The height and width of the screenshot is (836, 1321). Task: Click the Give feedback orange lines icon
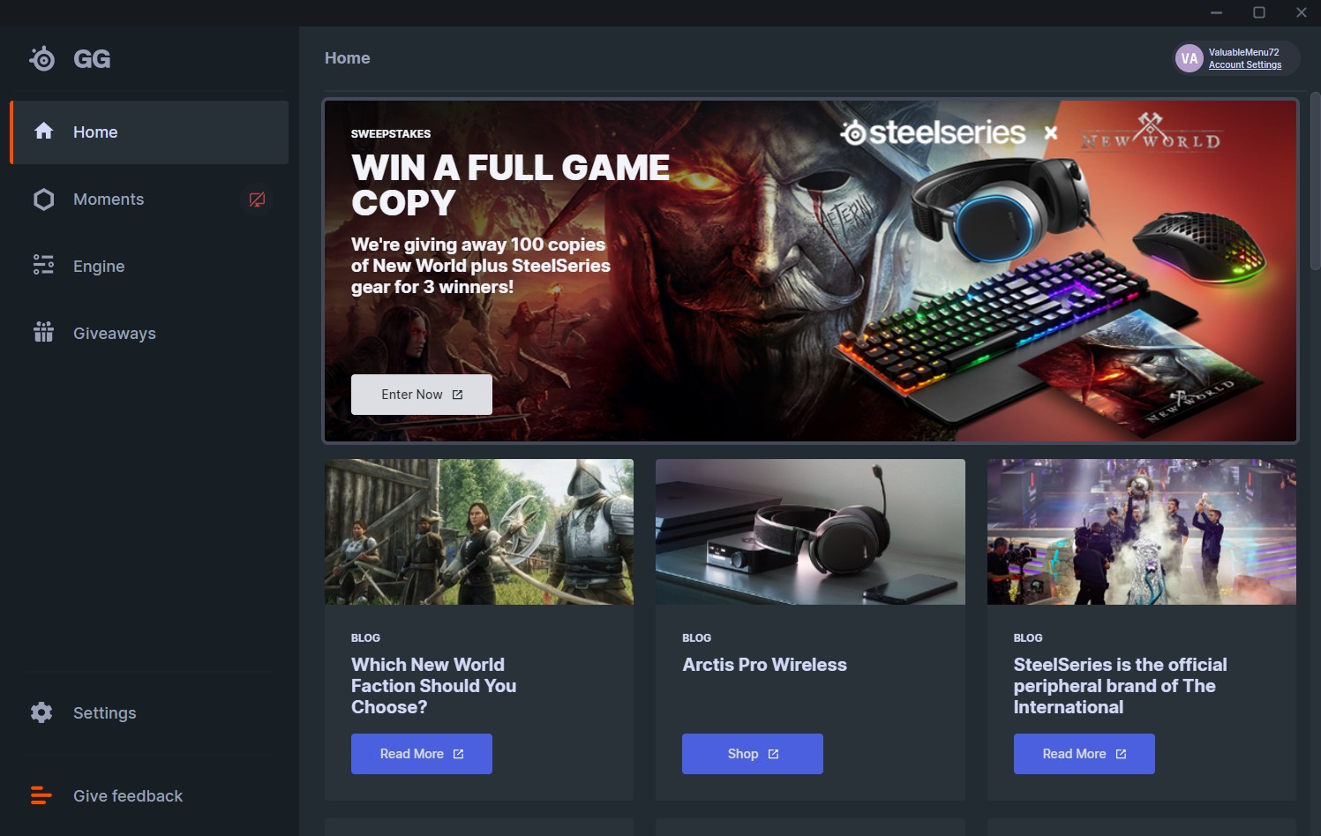[x=41, y=795]
